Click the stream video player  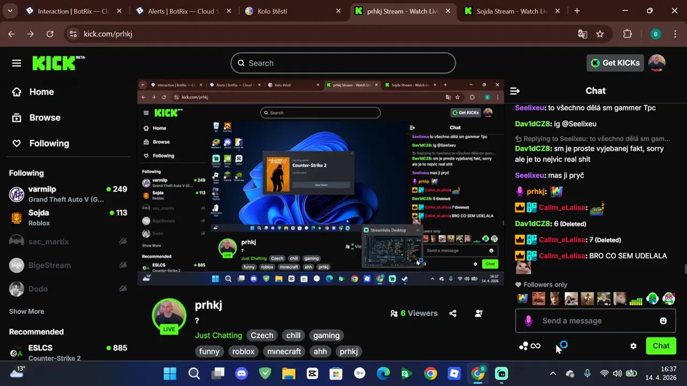(320, 182)
